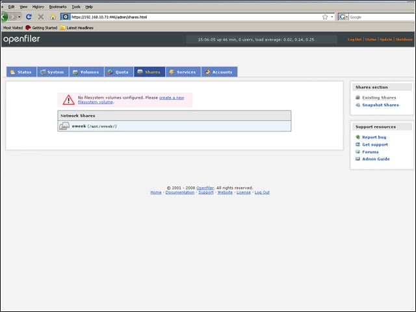Click the footer Support link
Image resolution: width=416 pixels, height=312 pixels.
coord(206,192)
